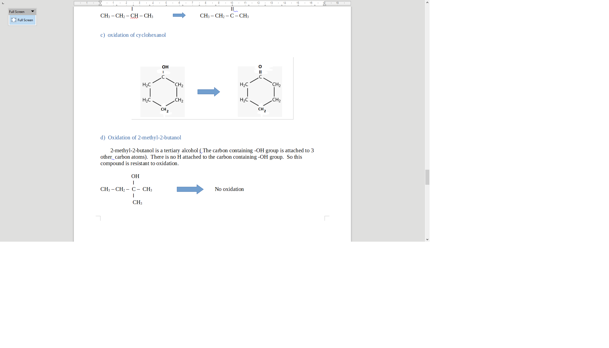Viewport: 609px width, 348px height.
Task: Open the Full Screen toolbar dropdown arrow
Action: point(32,12)
